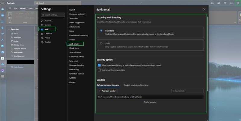Open Compose and reply settings
The height and width of the screenshot is (121, 241).
pos(77,14)
